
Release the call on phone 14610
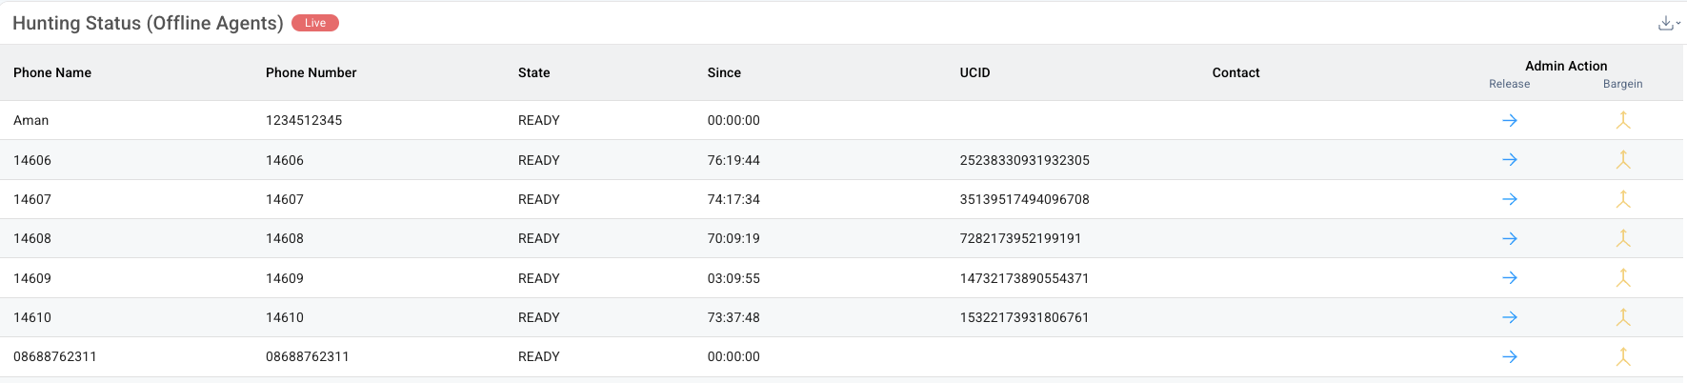click(1509, 317)
